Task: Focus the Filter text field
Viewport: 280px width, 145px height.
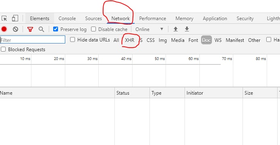Action: (33, 39)
